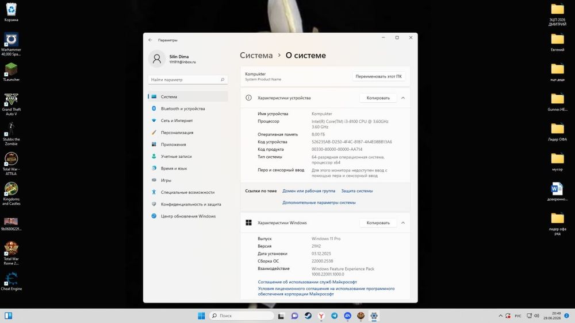Go back using the back arrow
The image size is (575, 323).
[x=150, y=40]
